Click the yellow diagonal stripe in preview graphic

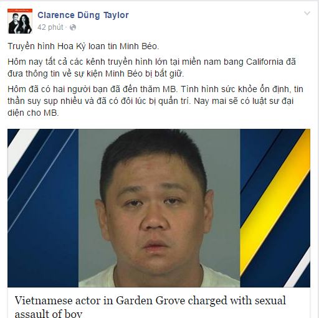pos(275,202)
